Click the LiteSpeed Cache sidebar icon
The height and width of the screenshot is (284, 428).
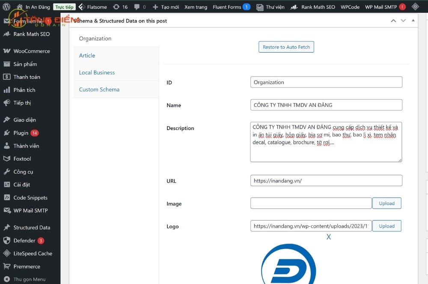(x=7, y=254)
